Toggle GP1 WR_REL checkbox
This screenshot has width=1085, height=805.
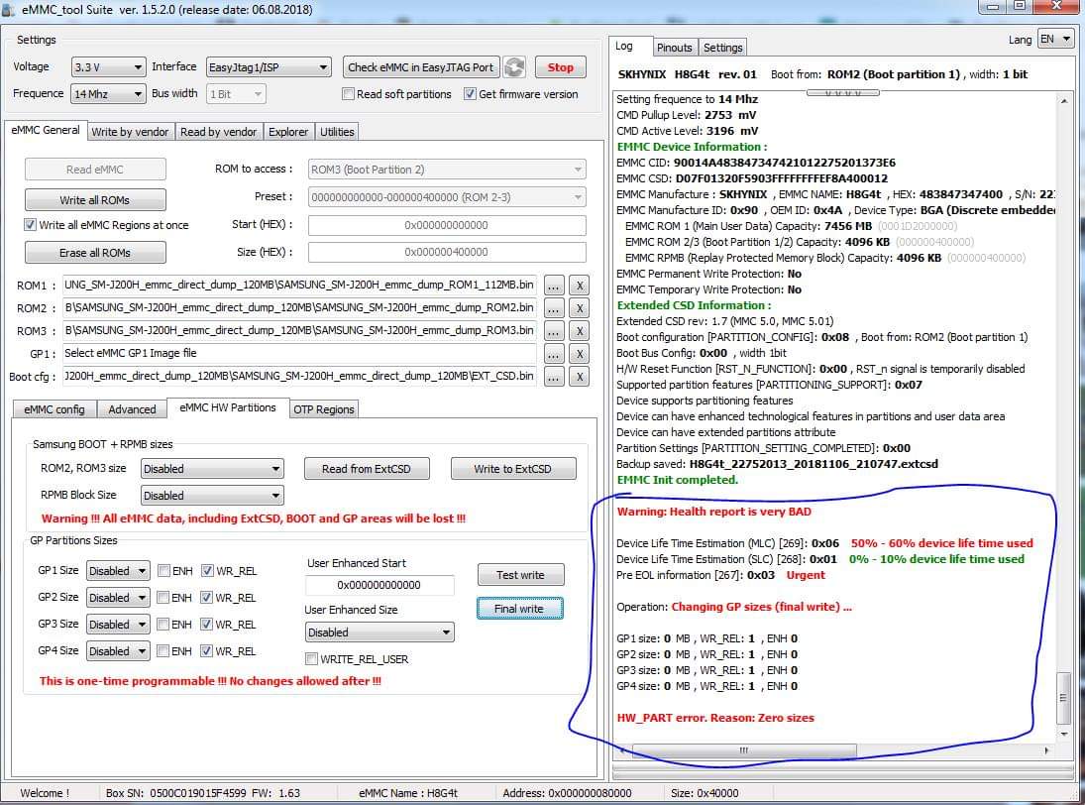point(207,571)
